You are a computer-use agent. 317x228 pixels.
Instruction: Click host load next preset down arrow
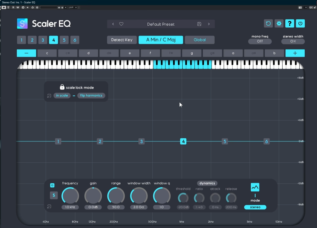(62, 8)
